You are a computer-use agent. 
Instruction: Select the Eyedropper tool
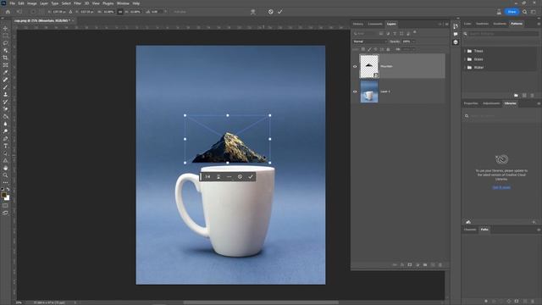[5, 72]
